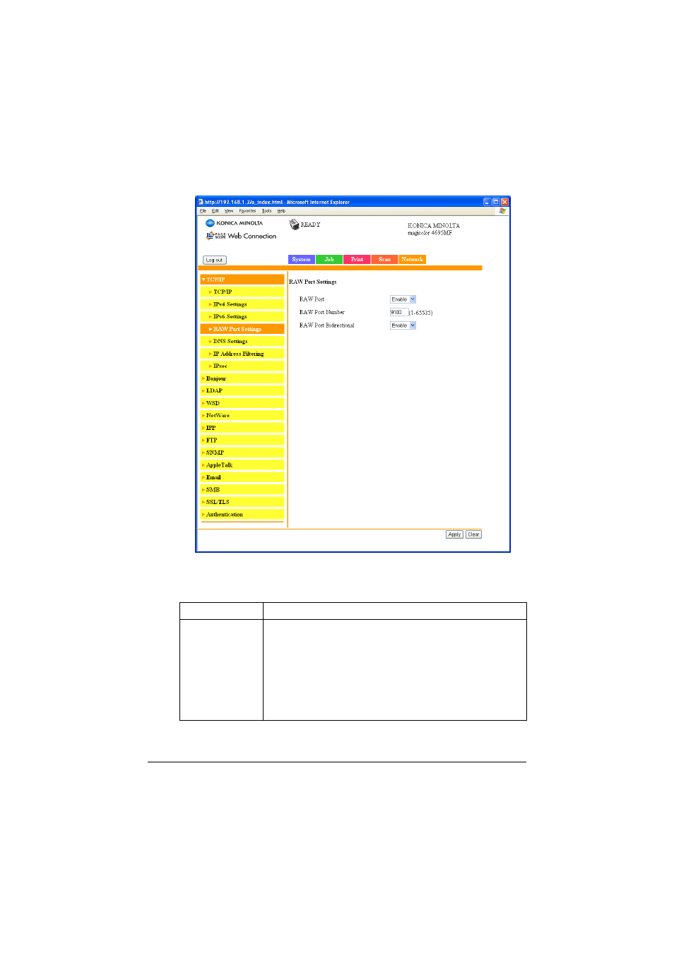
Task: Open the Tools menu
Action: click(x=266, y=210)
